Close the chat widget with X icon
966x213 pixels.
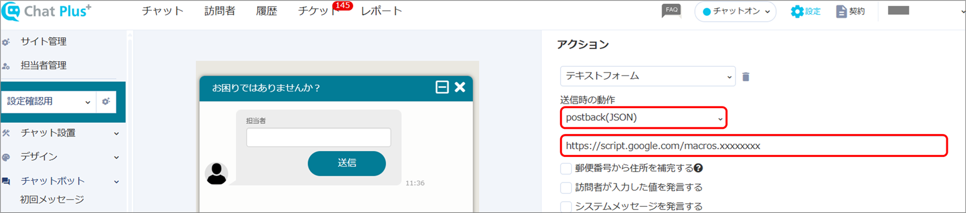[x=460, y=87]
